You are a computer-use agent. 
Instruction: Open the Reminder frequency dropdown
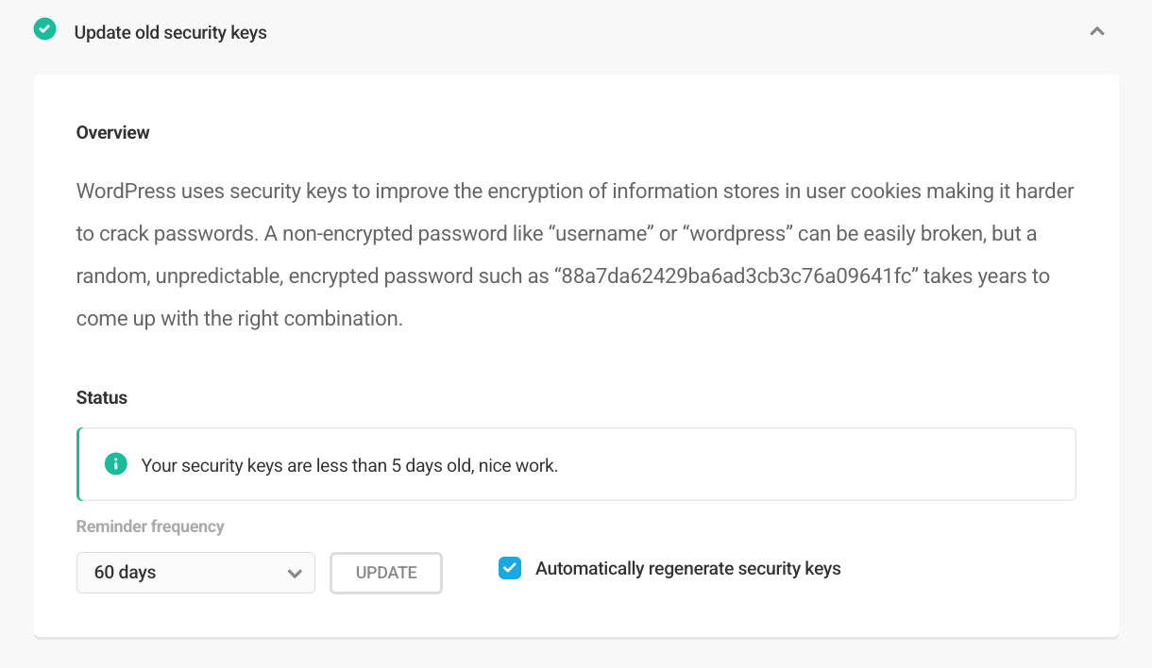point(195,573)
